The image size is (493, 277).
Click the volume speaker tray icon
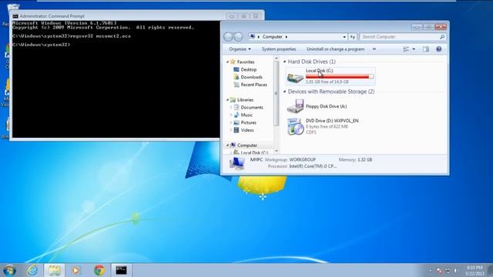[455, 270]
